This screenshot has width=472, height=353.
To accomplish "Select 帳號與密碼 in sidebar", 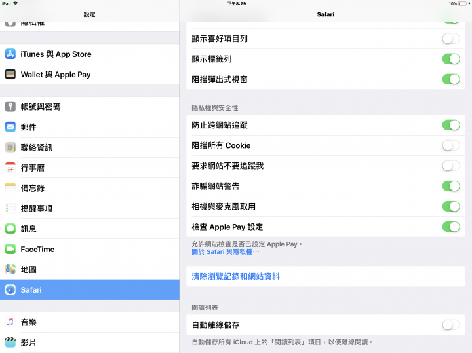I will coord(90,107).
